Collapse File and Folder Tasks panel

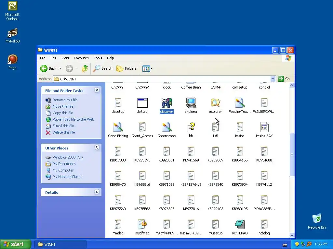(x=97, y=90)
